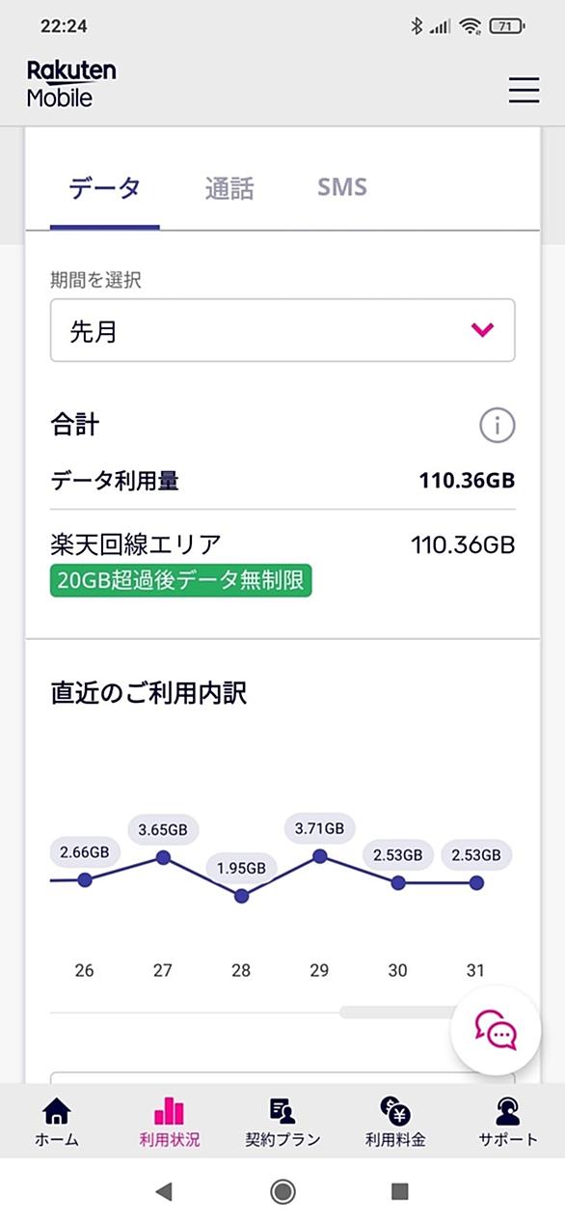This screenshot has height=1225, width=565.
Task: Go to ホーム in the bottom navigation
Action: pos(57,1122)
